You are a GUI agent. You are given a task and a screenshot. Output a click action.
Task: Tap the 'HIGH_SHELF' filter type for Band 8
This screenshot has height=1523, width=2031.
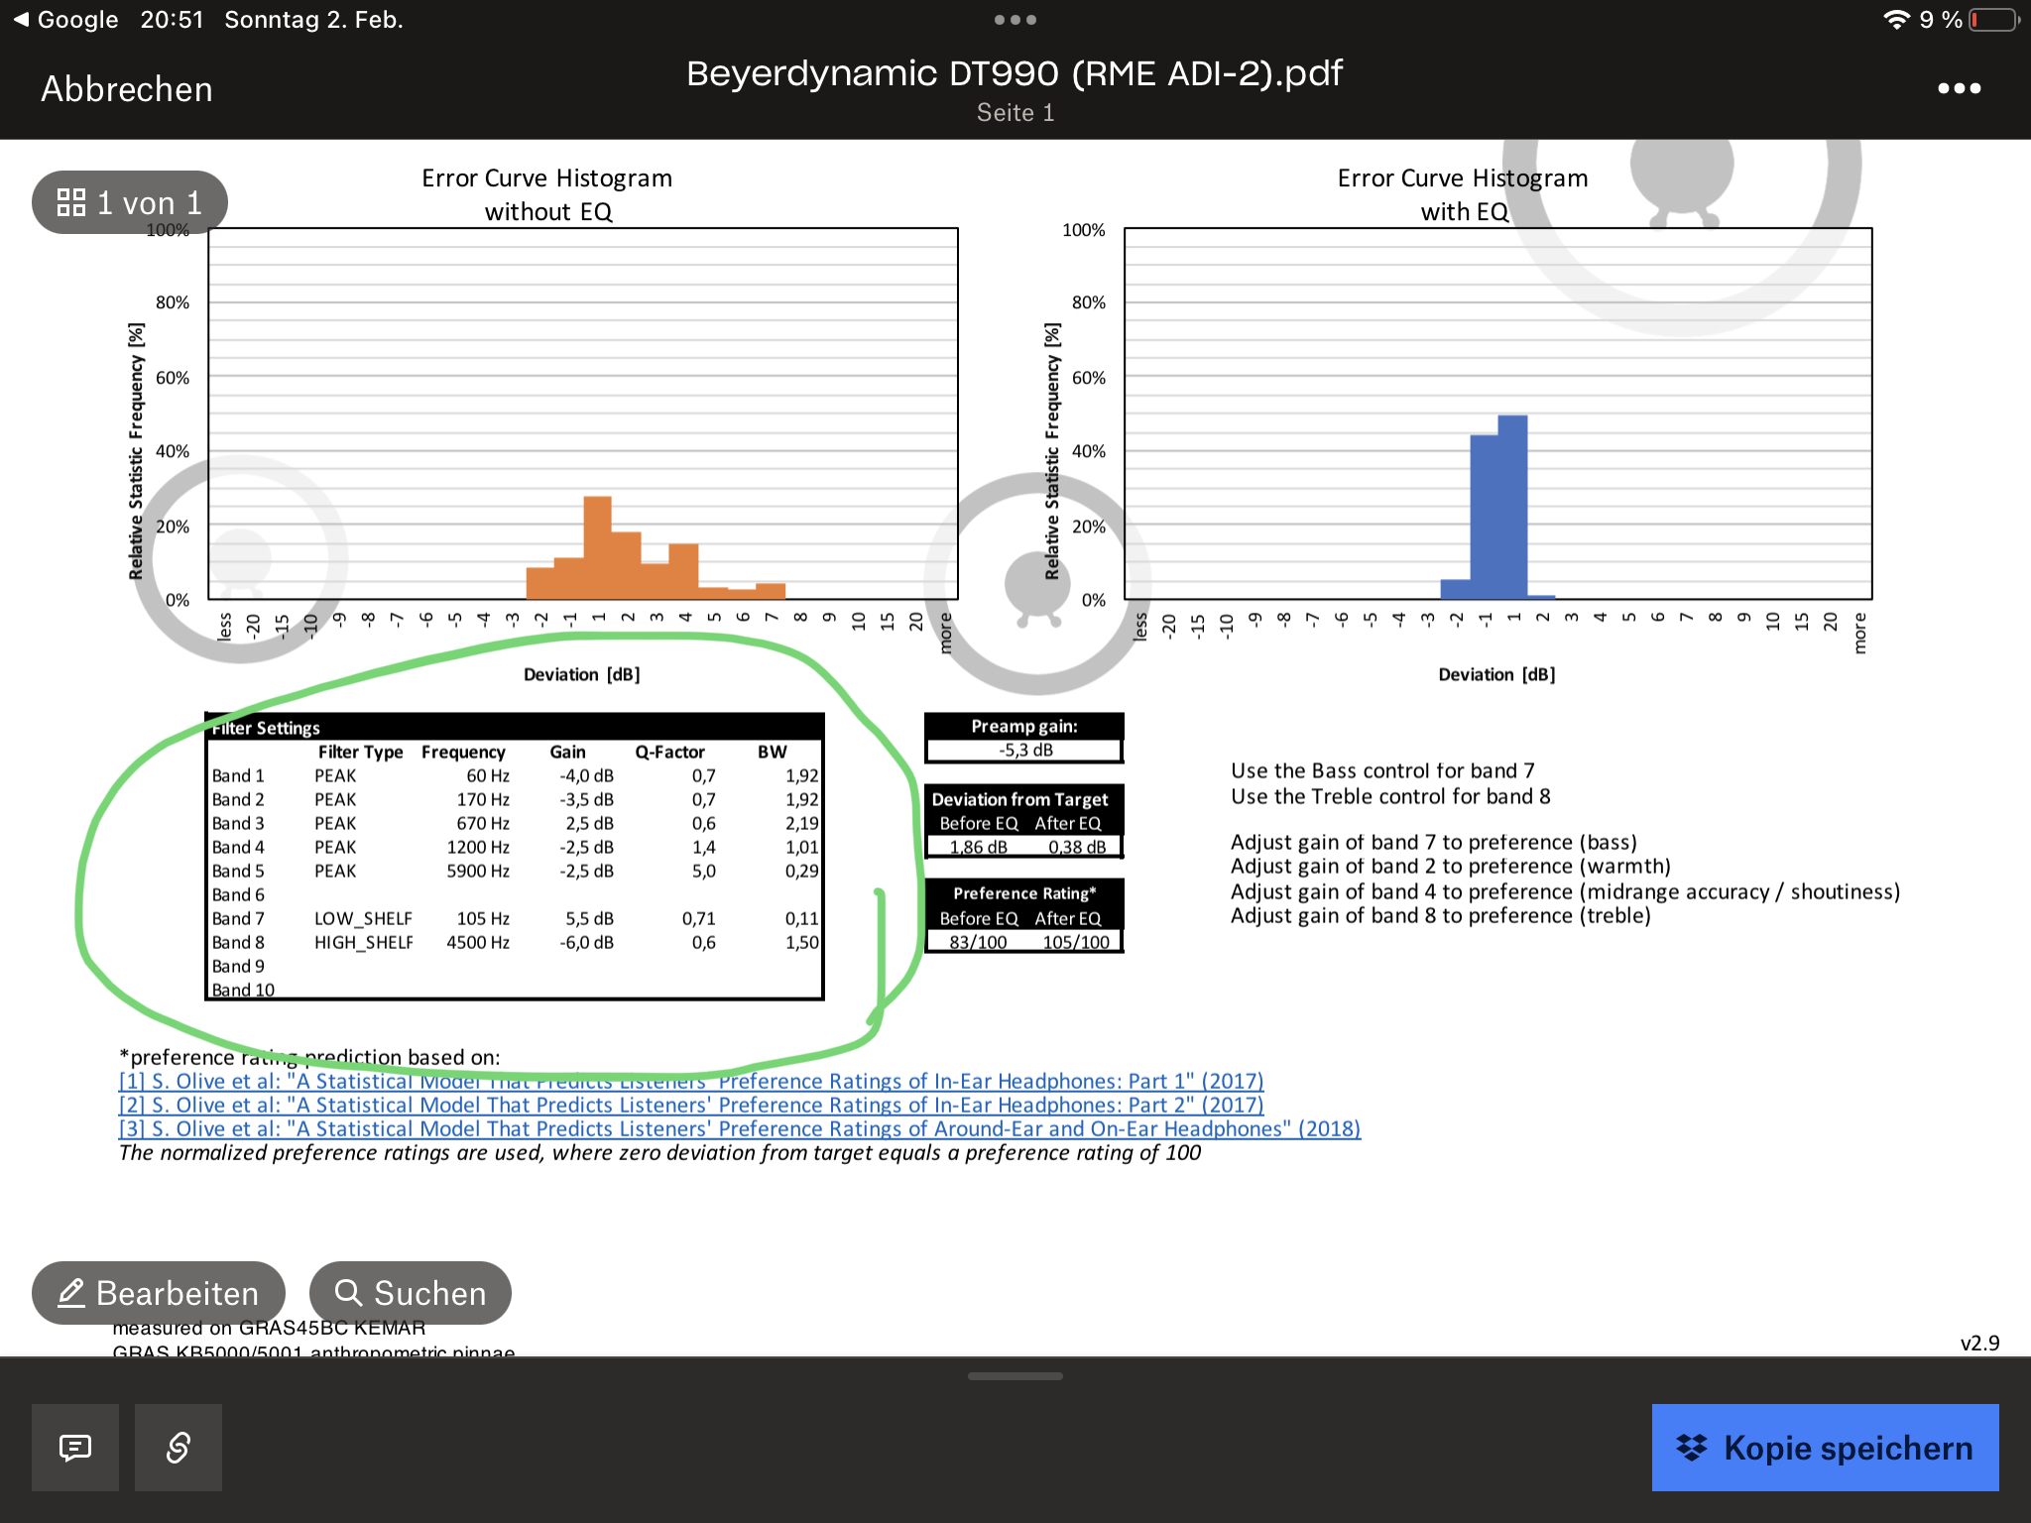(x=364, y=942)
